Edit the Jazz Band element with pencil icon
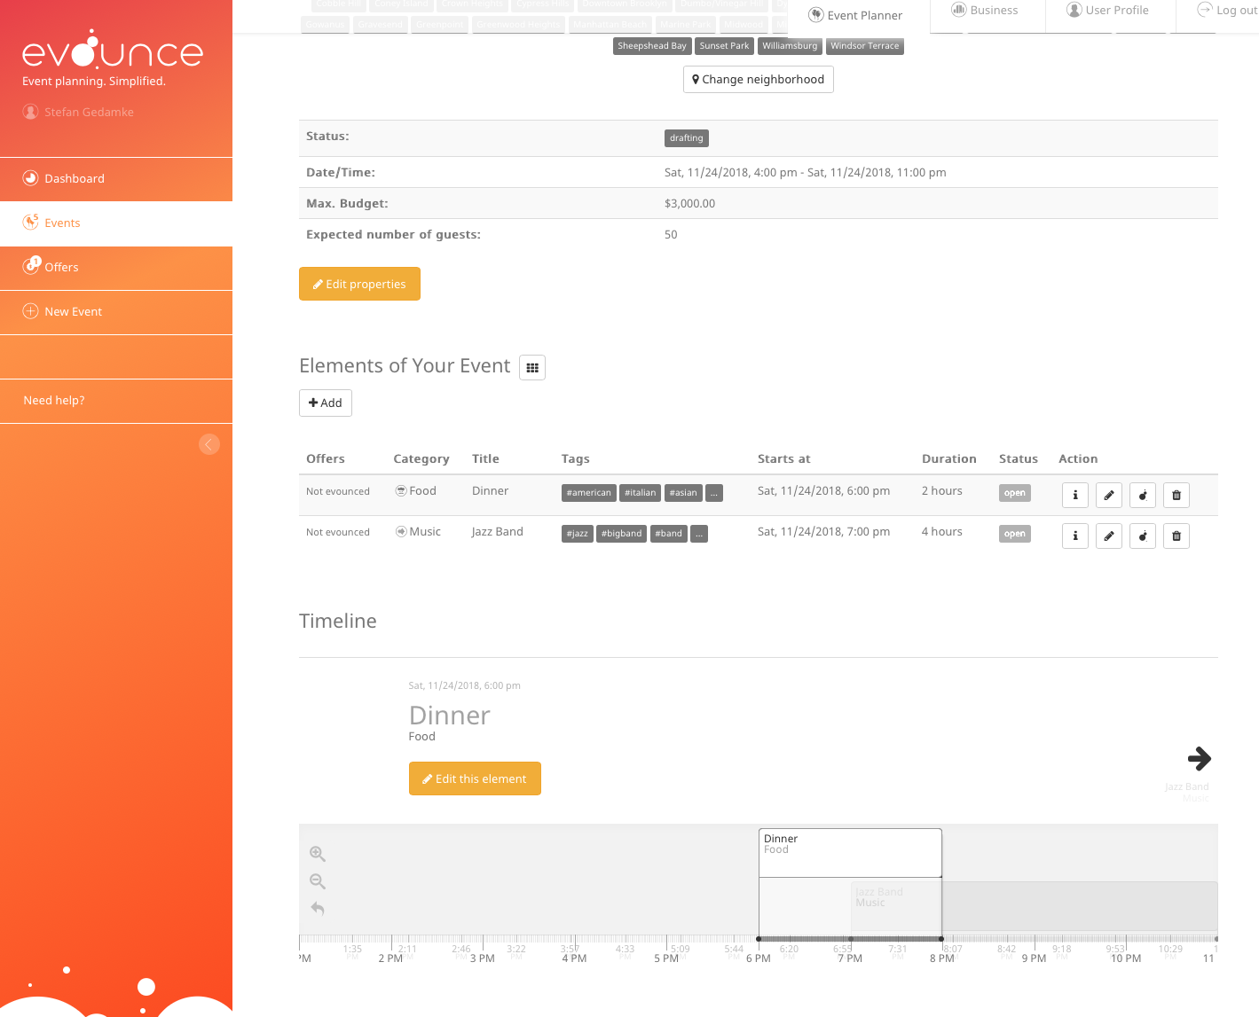 coord(1108,536)
